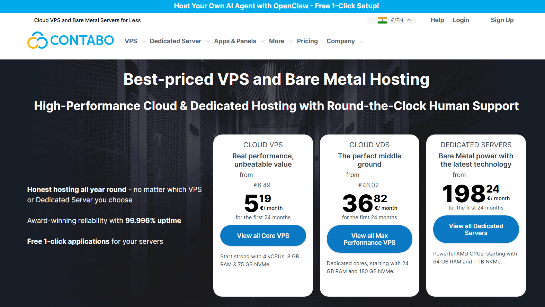The height and width of the screenshot is (307, 545).
Task: Click View all Core VPS button
Action: pyautogui.click(x=263, y=235)
